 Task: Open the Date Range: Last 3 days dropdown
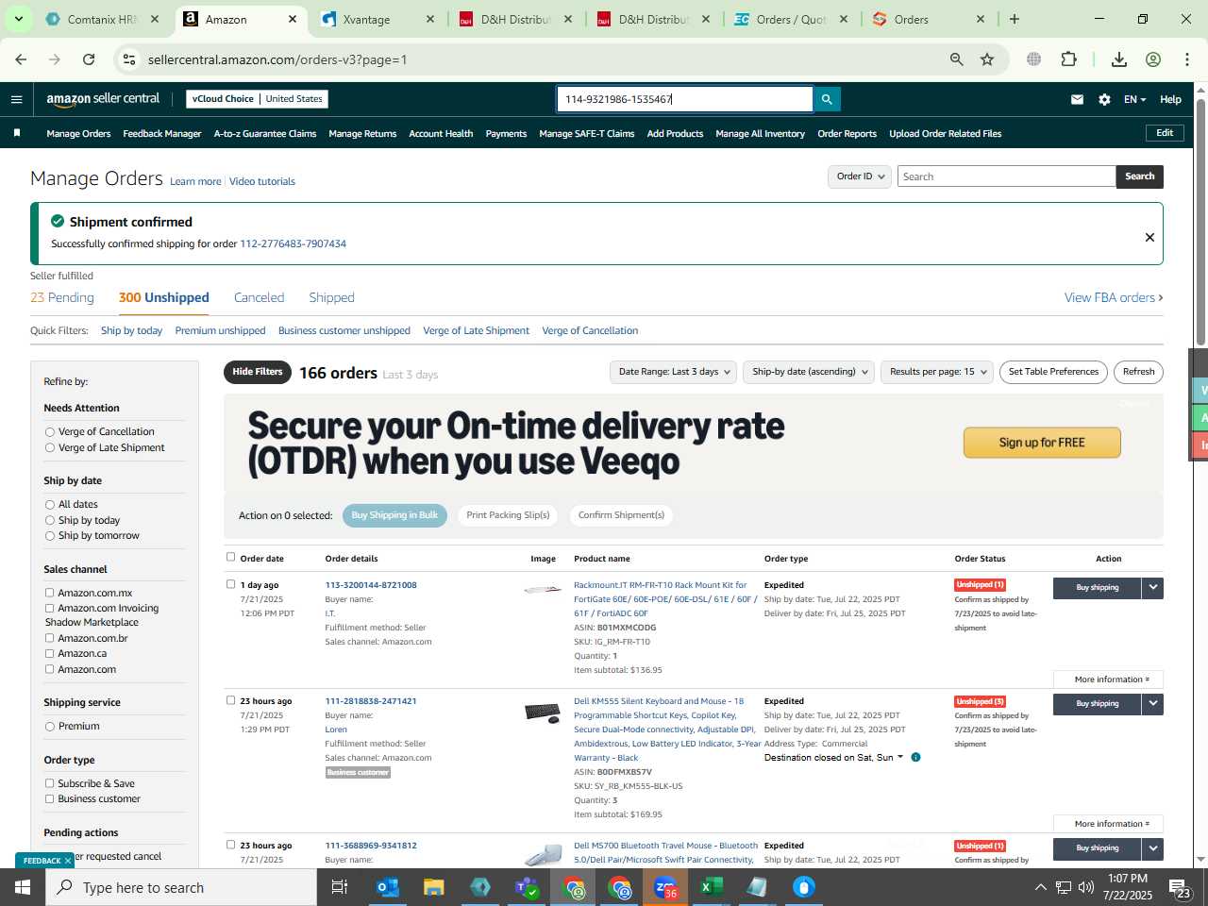674,372
